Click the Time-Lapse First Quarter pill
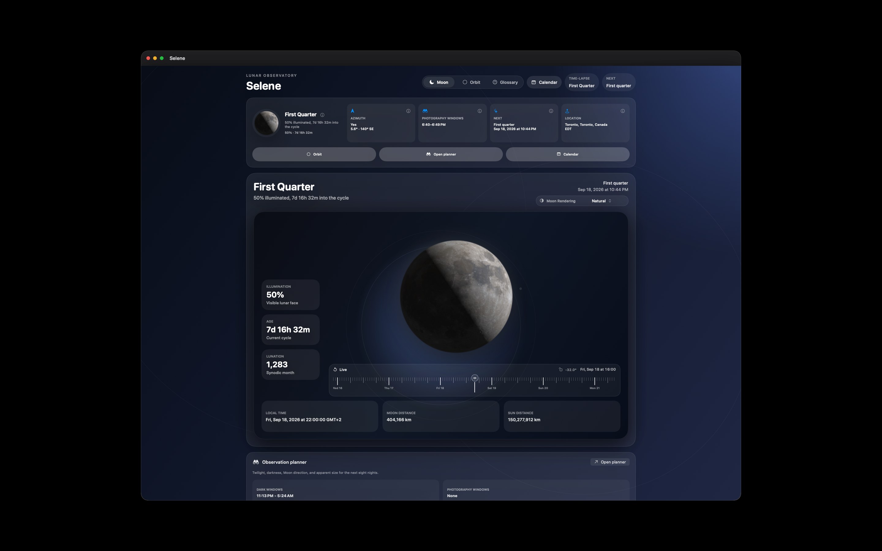The height and width of the screenshot is (551, 882). 582,82
